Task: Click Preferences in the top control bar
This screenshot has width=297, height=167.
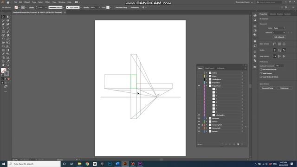Action: [x=135, y=7]
